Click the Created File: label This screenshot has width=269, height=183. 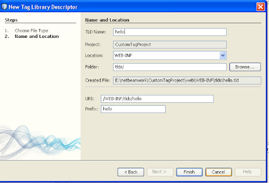[98, 80]
